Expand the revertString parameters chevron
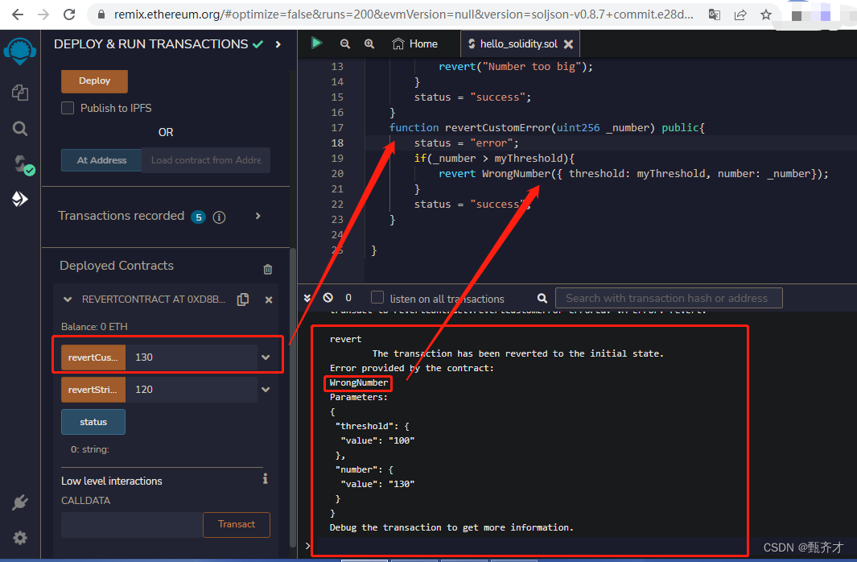The width and height of the screenshot is (857, 562). [x=266, y=389]
